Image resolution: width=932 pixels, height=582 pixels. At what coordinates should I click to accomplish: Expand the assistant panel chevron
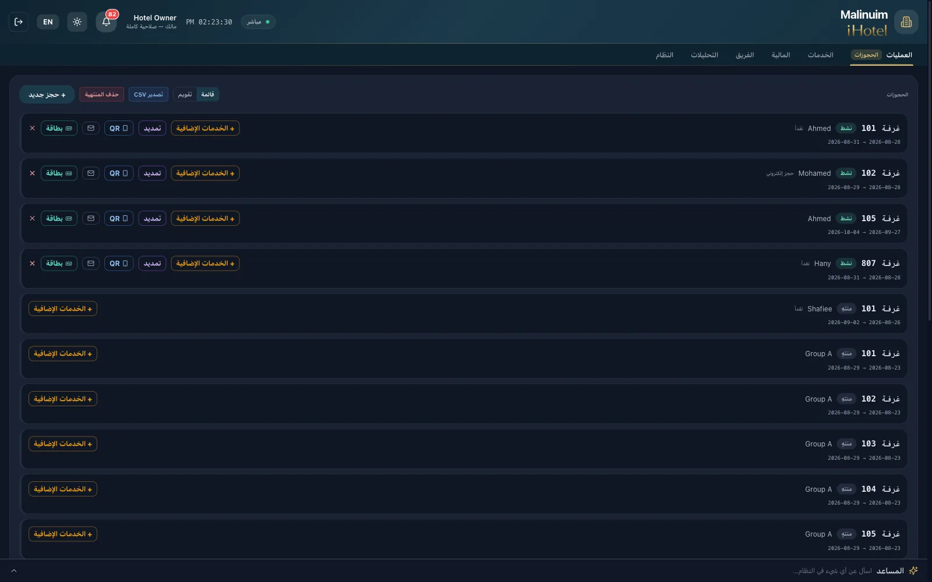pyautogui.click(x=14, y=570)
